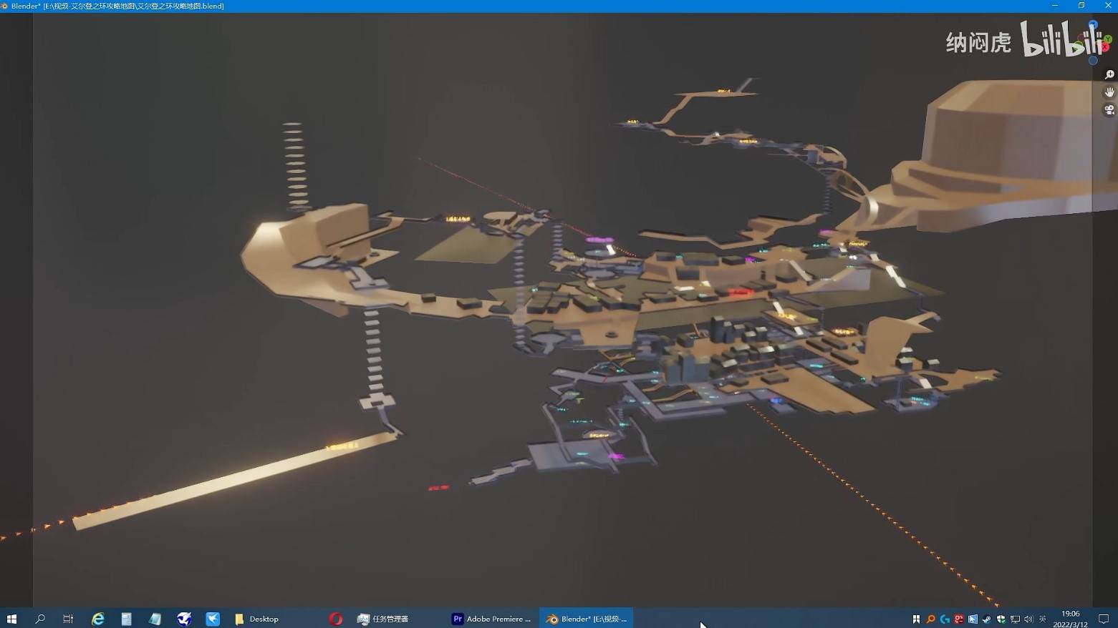Click the Blender title bar icon

click(4, 6)
